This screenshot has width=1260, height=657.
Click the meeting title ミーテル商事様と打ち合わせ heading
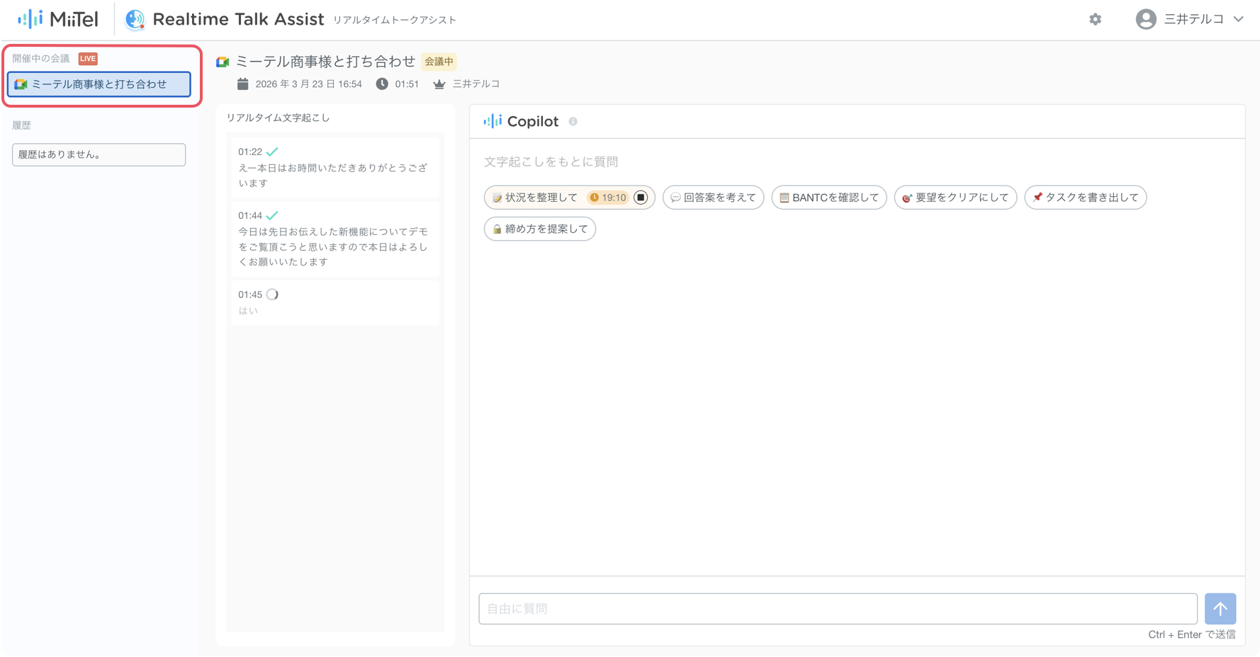click(325, 62)
